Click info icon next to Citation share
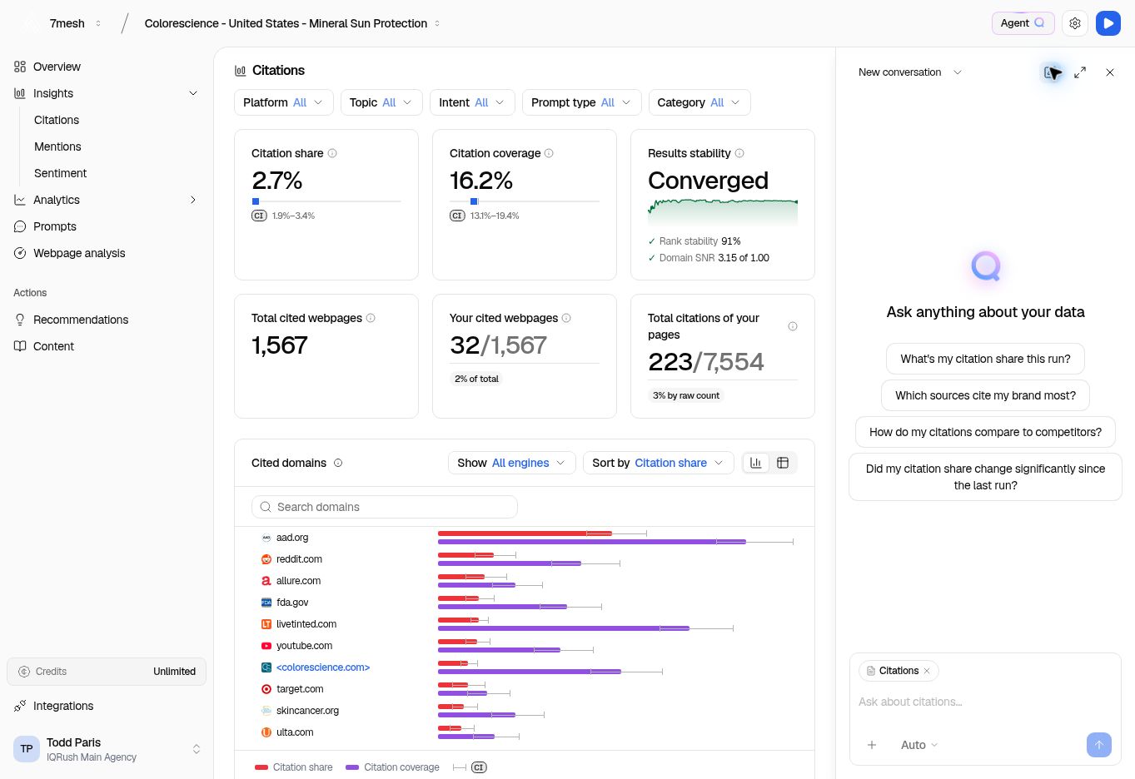This screenshot has height=779, width=1135. pyautogui.click(x=332, y=153)
